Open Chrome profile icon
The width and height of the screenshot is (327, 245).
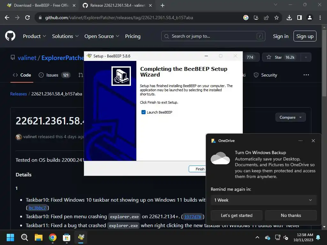(x=310, y=18)
